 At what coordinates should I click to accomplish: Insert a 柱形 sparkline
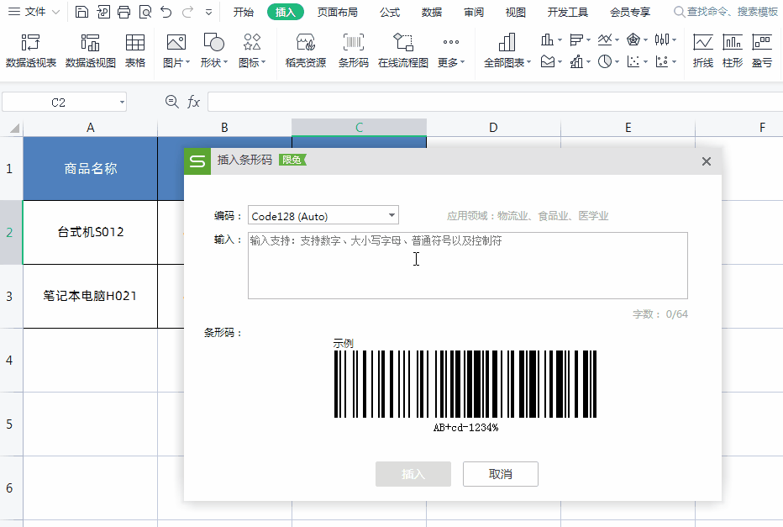(x=733, y=50)
